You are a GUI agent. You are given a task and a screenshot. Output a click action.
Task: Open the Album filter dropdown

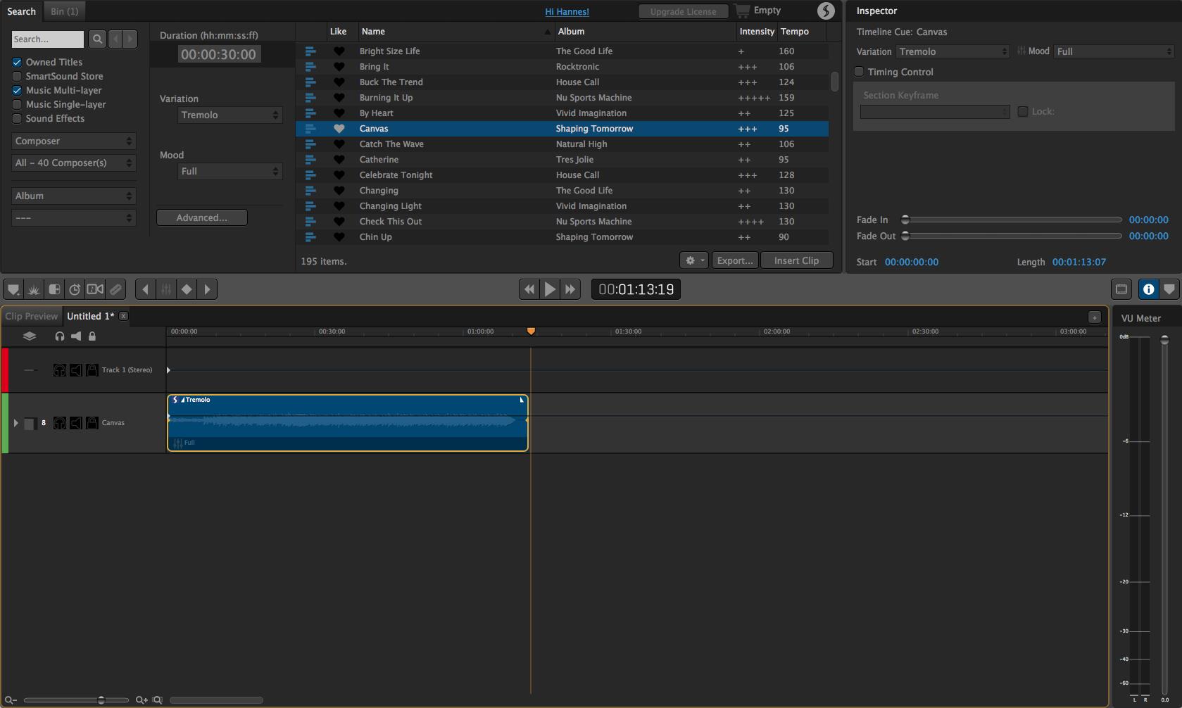[73, 196]
